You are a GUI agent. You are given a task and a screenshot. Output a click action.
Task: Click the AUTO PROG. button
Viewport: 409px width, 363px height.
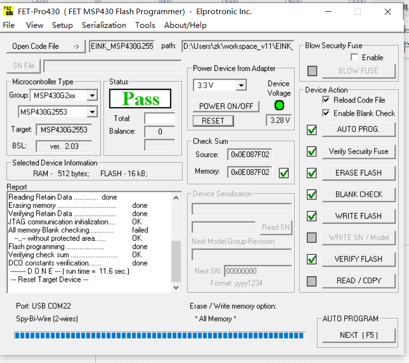[359, 129]
